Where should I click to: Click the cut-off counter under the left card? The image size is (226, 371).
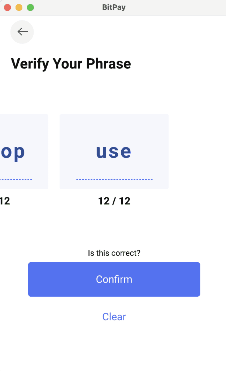(5, 201)
